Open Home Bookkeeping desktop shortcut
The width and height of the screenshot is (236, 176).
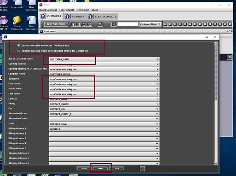(17, 23)
